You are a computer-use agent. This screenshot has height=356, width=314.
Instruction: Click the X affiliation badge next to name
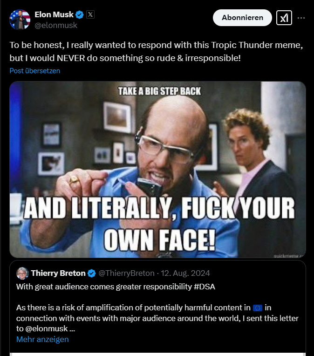coord(90,14)
